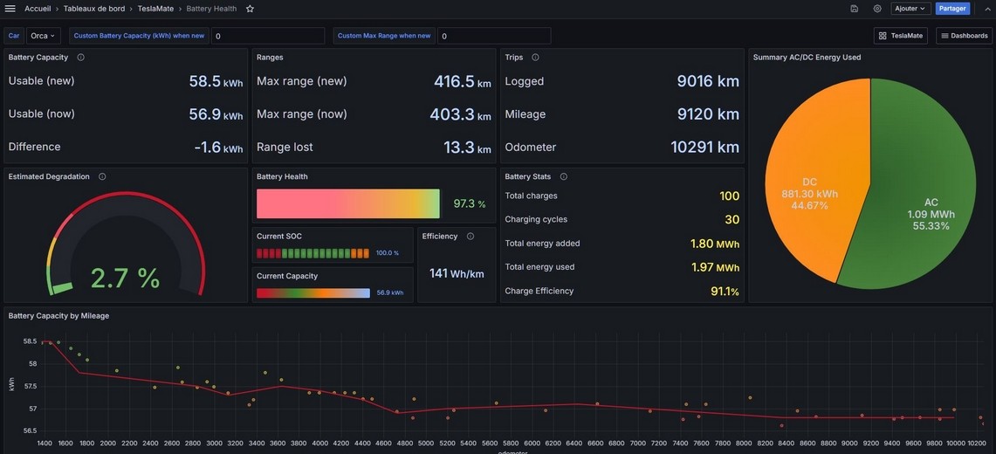Go to Accueil breadcrumb

coord(38,9)
